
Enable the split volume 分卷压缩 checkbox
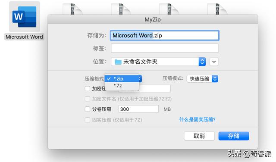pyautogui.click(x=87, y=109)
